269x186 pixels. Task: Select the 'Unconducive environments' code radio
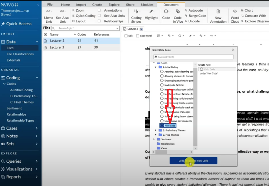tap(162, 121)
